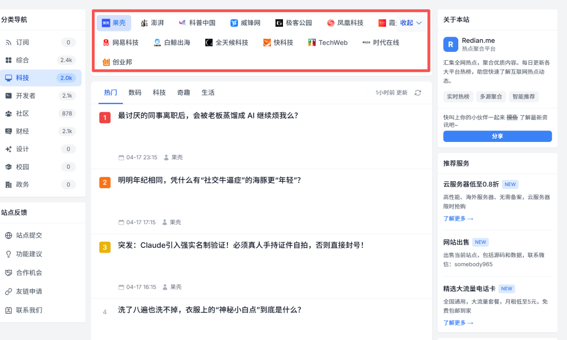Select 科技 category in sidebar
Viewport: 567px width, 340px height.
pyautogui.click(x=41, y=78)
